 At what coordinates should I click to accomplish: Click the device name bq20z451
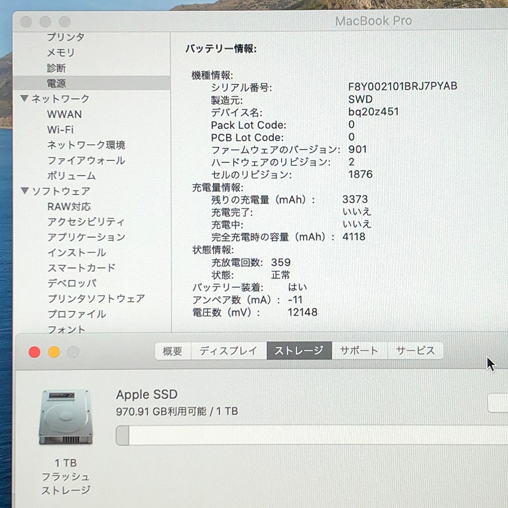(373, 112)
